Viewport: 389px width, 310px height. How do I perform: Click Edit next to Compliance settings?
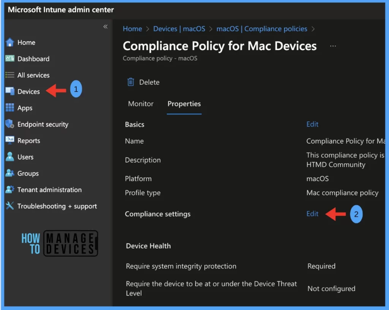pyautogui.click(x=312, y=214)
